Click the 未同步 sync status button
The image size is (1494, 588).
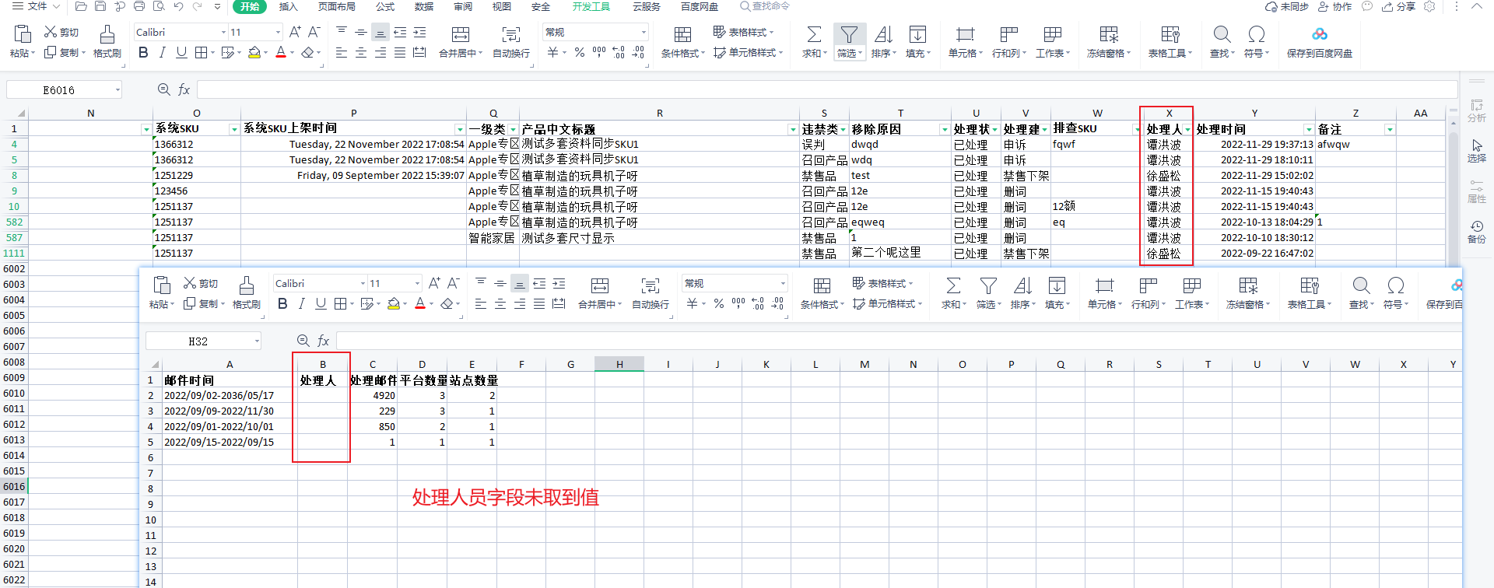(1287, 6)
